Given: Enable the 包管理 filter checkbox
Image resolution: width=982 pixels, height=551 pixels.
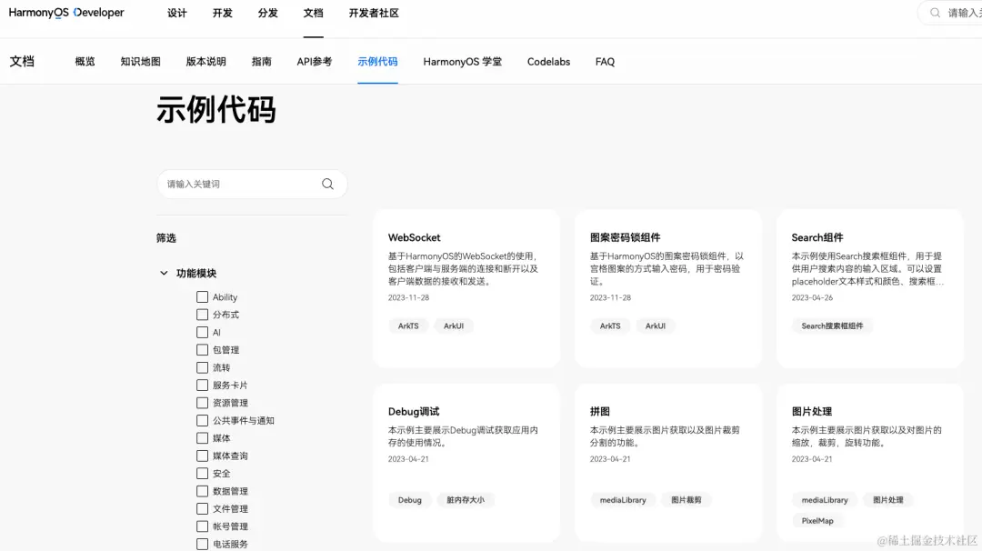Looking at the screenshot, I should coord(202,350).
